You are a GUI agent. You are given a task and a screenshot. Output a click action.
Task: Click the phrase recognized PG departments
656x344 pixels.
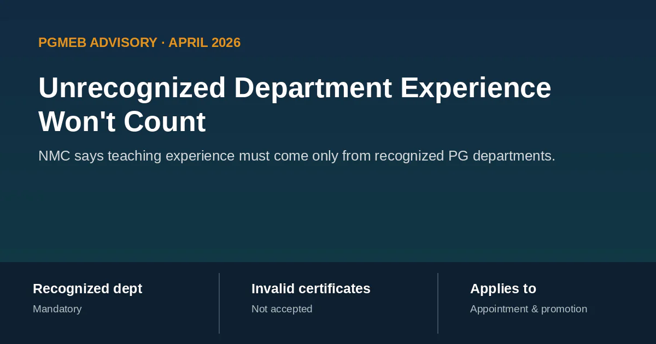tap(465, 156)
